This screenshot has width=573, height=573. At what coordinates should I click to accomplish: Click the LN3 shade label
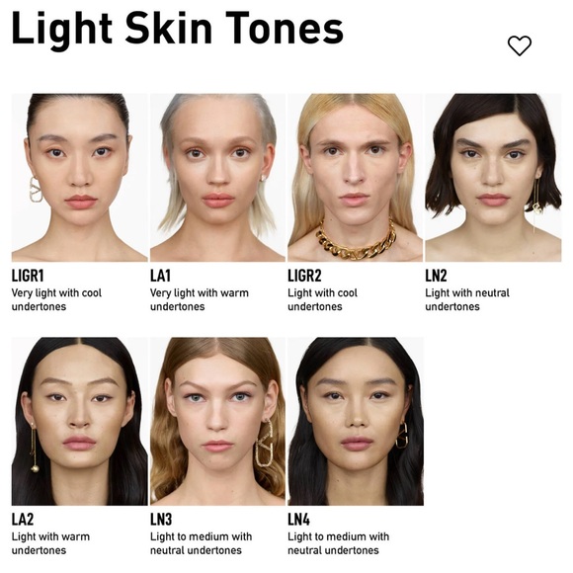coord(161,520)
